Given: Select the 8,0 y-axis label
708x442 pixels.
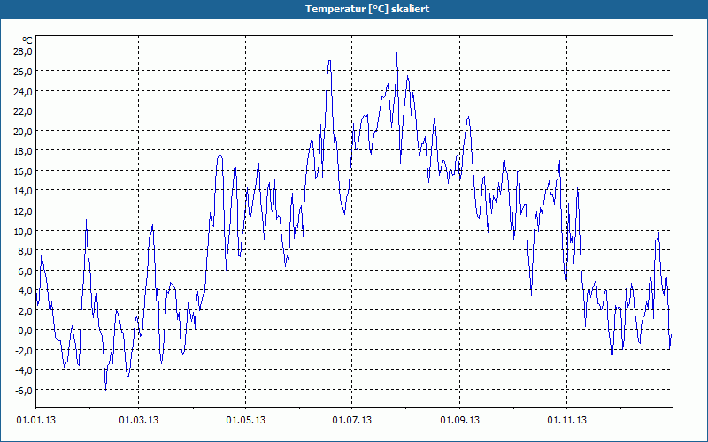Looking at the screenshot, I should point(25,250).
